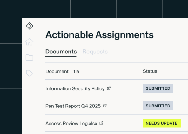Viewport: 188px width, 134px height.
Task: Select Pen Test Report Q4 2025 title
Action: 73,106
